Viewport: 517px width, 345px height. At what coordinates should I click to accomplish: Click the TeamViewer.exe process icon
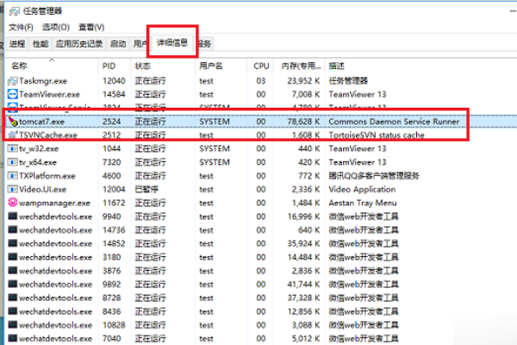tap(13, 94)
